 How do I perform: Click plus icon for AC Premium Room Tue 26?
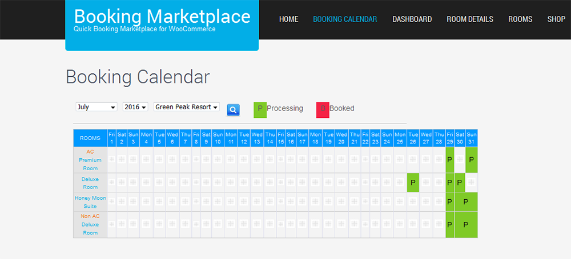coord(413,159)
